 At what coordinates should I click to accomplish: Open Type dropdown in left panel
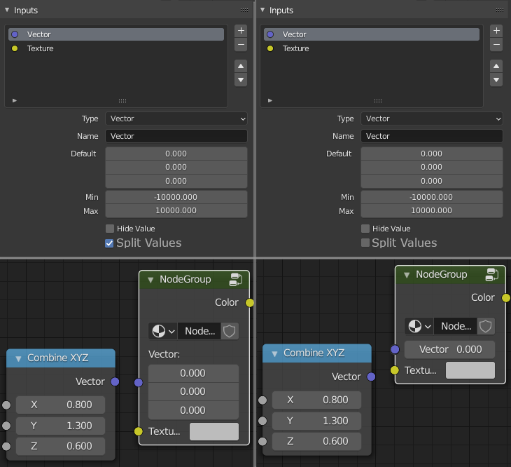click(x=176, y=119)
